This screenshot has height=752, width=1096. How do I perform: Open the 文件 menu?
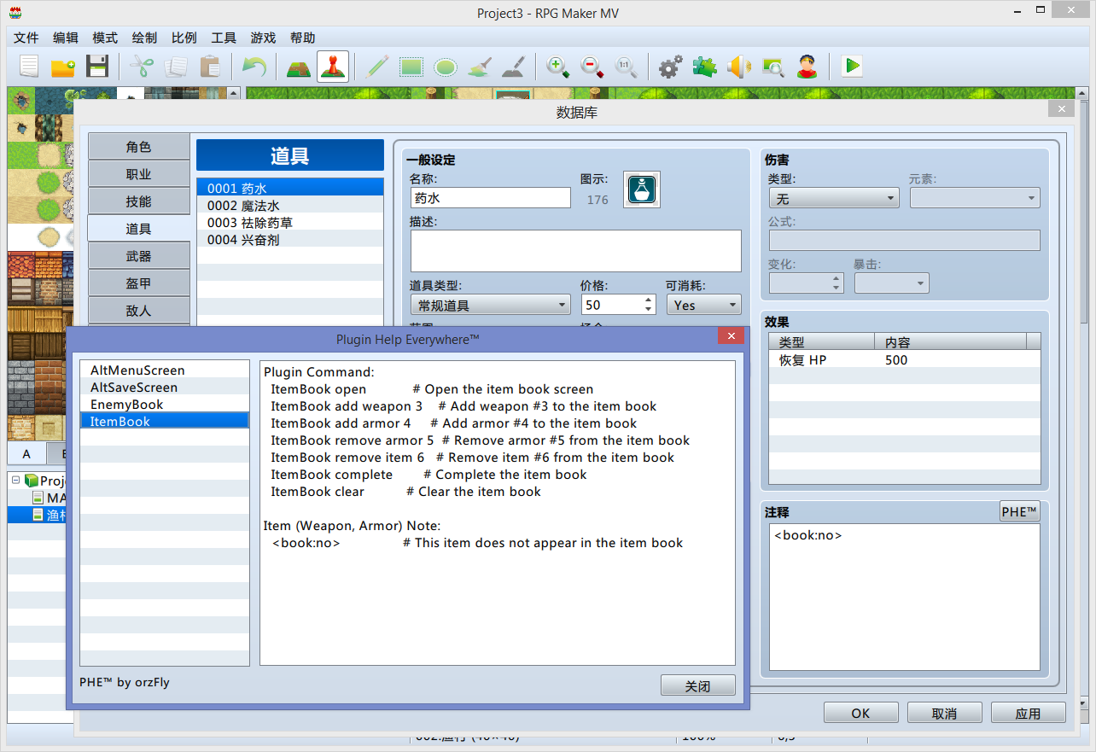click(26, 38)
